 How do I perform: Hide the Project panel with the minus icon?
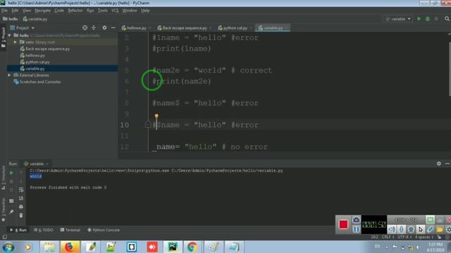(113, 28)
